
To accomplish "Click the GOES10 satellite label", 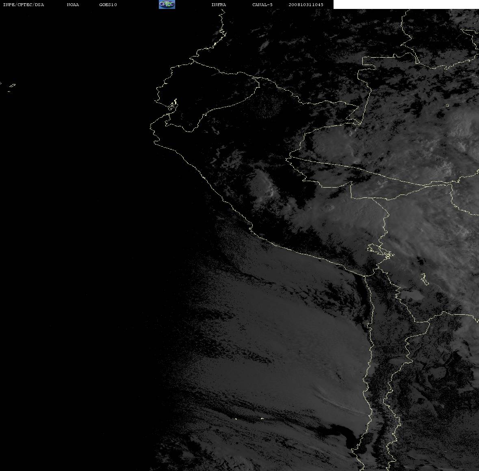I will pos(108,4).
